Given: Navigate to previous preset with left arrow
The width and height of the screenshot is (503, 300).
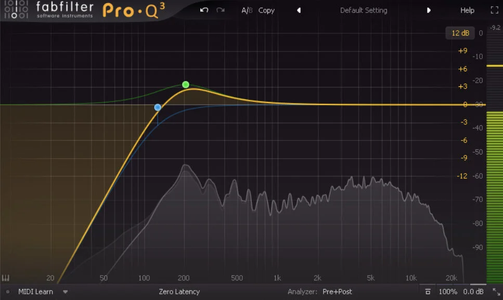Looking at the screenshot, I should pyautogui.click(x=299, y=10).
